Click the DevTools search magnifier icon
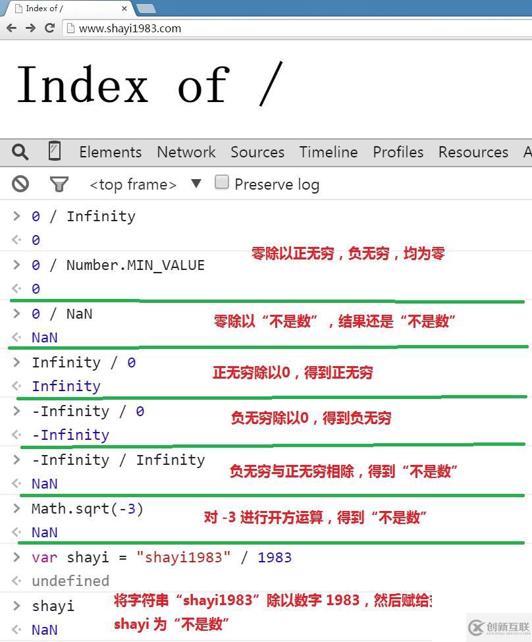The image size is (532, 642). [20, 152]
